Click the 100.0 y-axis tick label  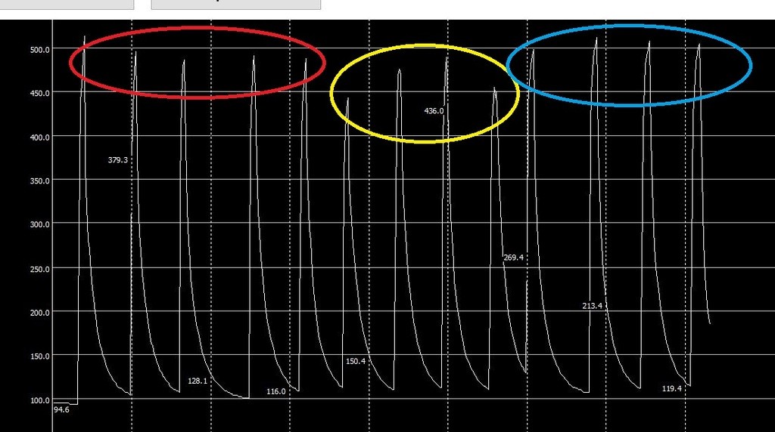click(39, 400)
